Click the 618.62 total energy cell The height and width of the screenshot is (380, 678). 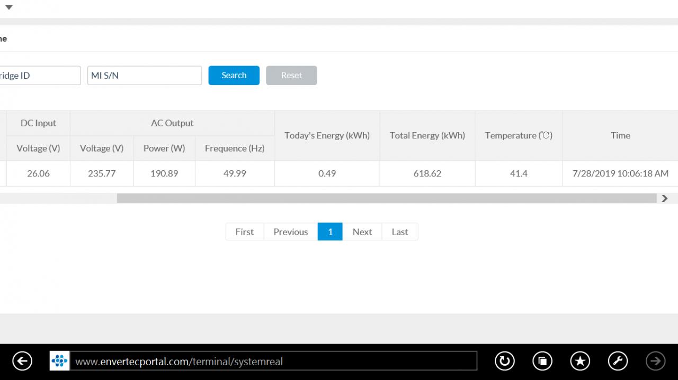pos(427,173)
